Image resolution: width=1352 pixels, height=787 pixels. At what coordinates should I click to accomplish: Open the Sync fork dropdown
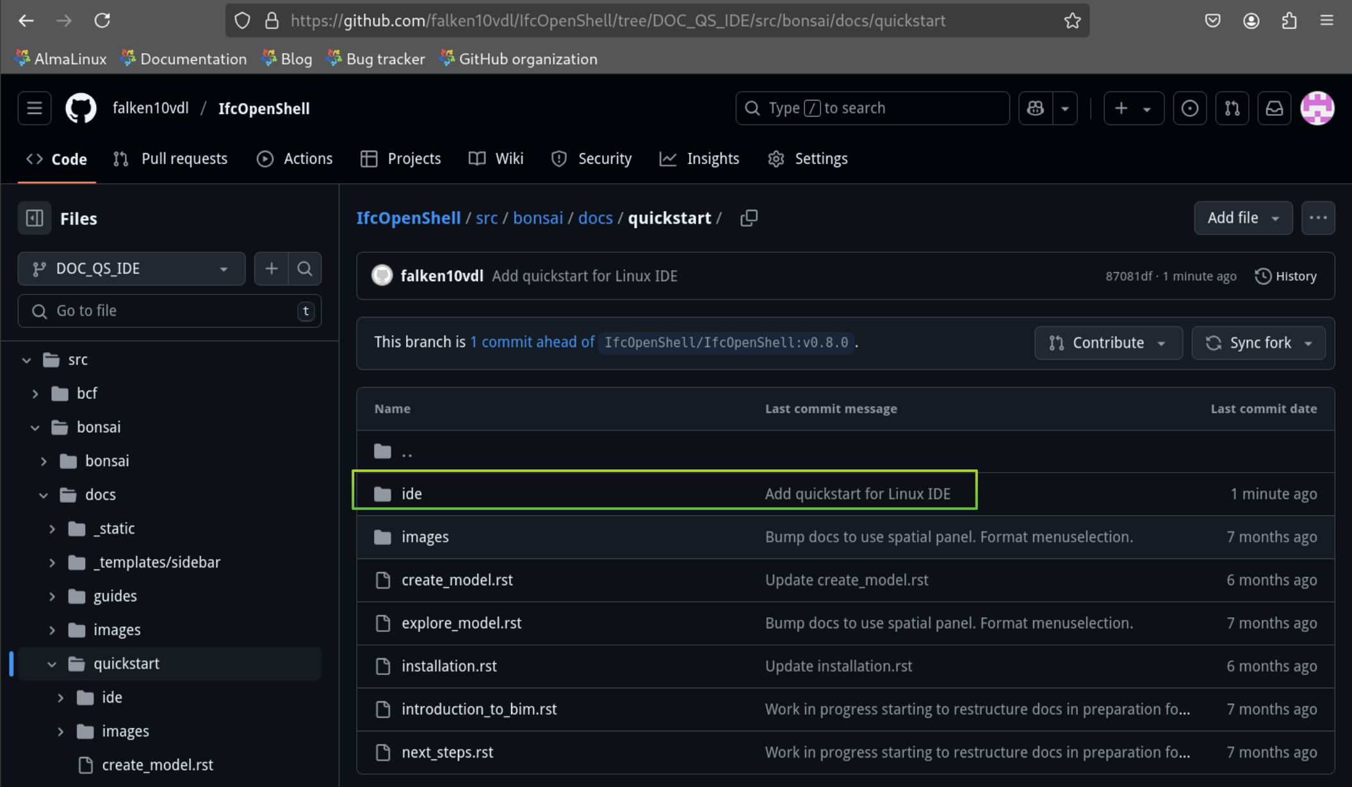coord(1258,343)
